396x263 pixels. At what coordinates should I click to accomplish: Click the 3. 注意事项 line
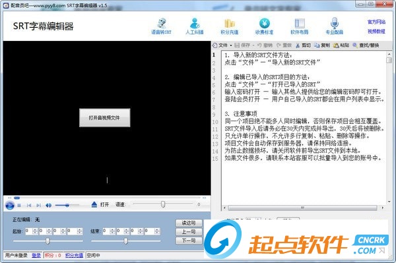point(241,114)
